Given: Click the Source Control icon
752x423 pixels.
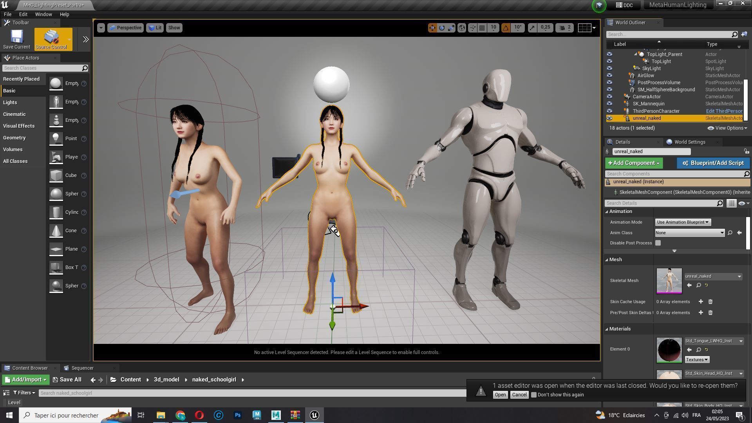Looking at the screenshot, I should 51,39.
